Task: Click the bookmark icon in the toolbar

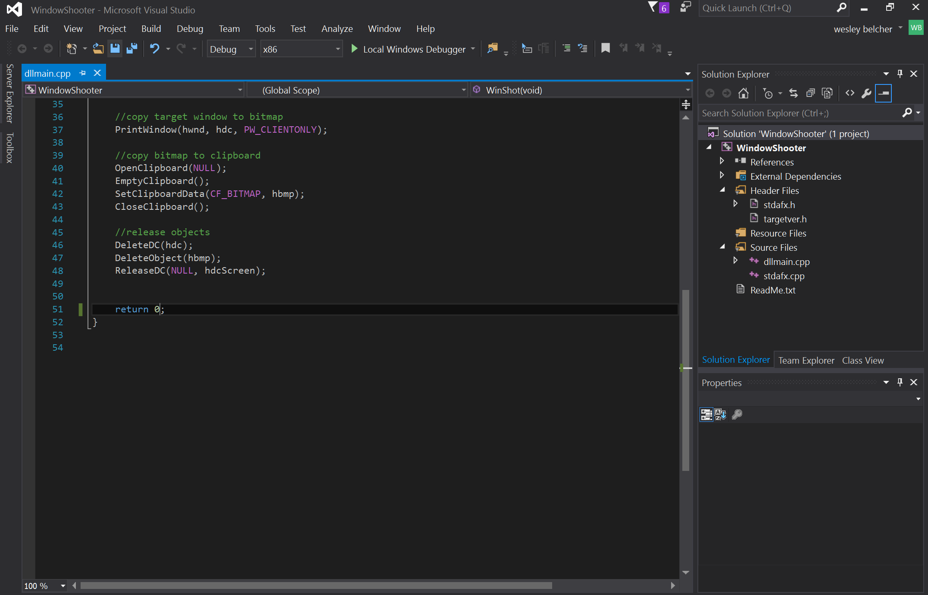Action: pos(605,48)
